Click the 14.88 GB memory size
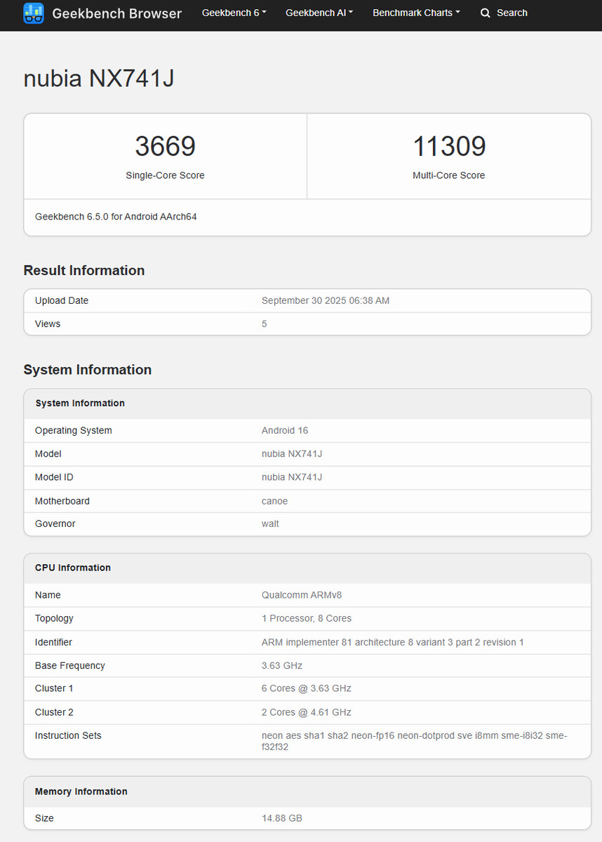Screen dimensions: 602x842 (x=282, y=818)
